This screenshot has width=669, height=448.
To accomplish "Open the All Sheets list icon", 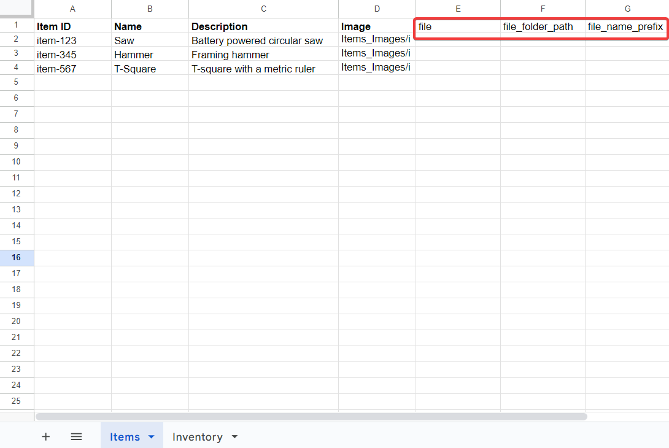I will 76,436.
